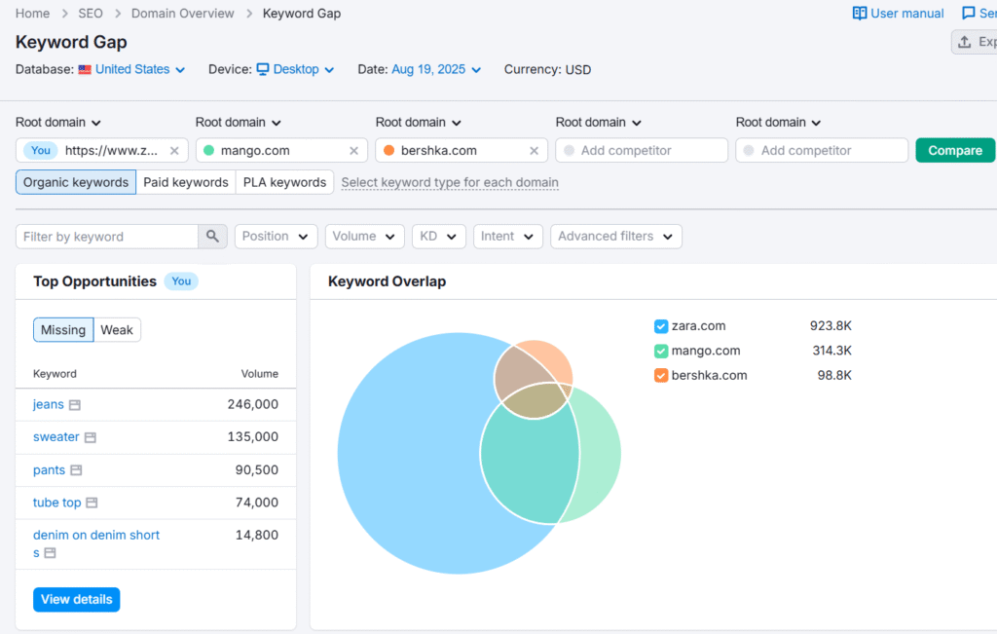Screen dimensions: 997x634
Task: Click the first Add competitor field
Action: point(642,151)
